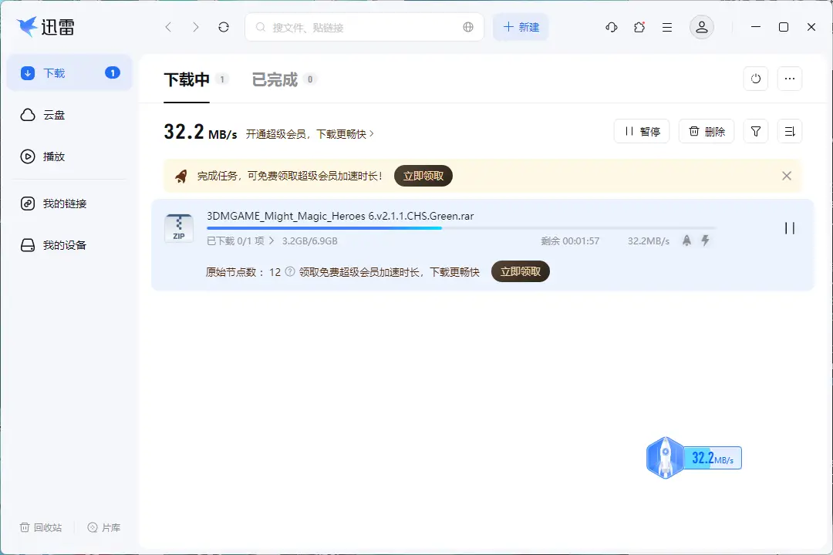Select the 3DMGAME_Might_Magic_Heroes file name
The image size is (833, 555).
[x=340, y=216]
